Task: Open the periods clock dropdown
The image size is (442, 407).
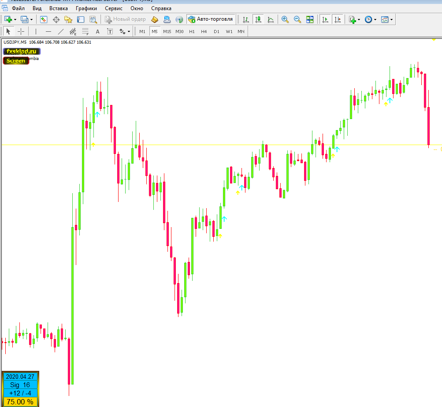Action: pos(371,19)
